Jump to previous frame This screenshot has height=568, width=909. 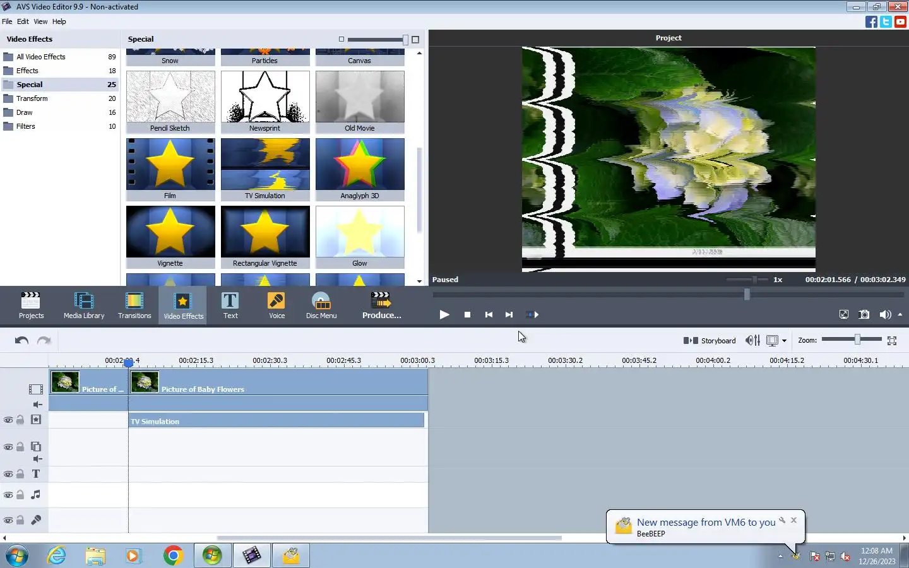pyautogui.click(x=489, y=314)
